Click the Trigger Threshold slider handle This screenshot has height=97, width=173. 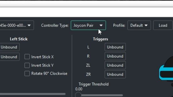pos(78,95)
